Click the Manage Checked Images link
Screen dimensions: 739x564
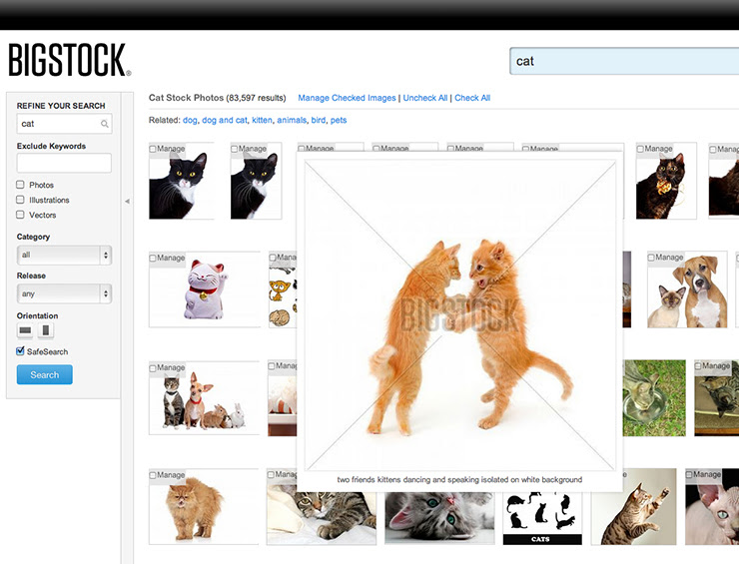pyautogui.click(x=347, y=98)
